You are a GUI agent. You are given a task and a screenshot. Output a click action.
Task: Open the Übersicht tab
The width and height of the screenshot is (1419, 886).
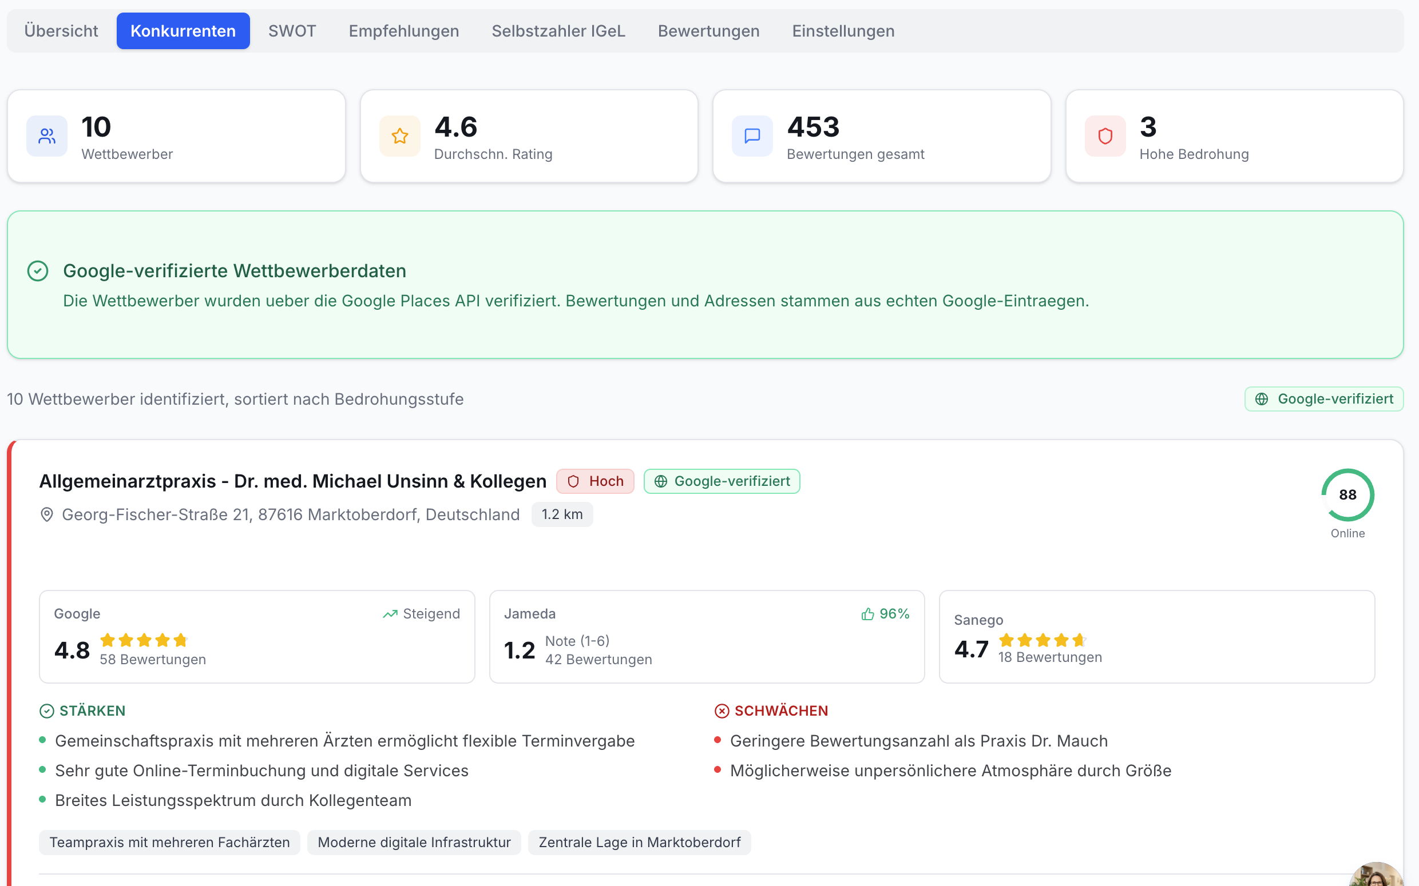(61, 31)
